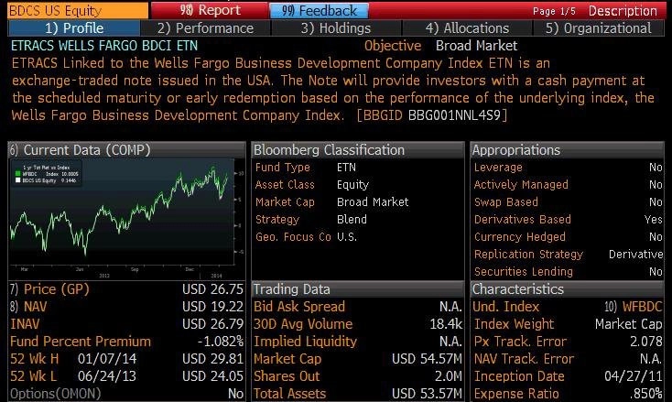The image size is (672, 402).
Task: Click the Actively Managed row label
Action: pyautogui.click(x=521, y=185)
